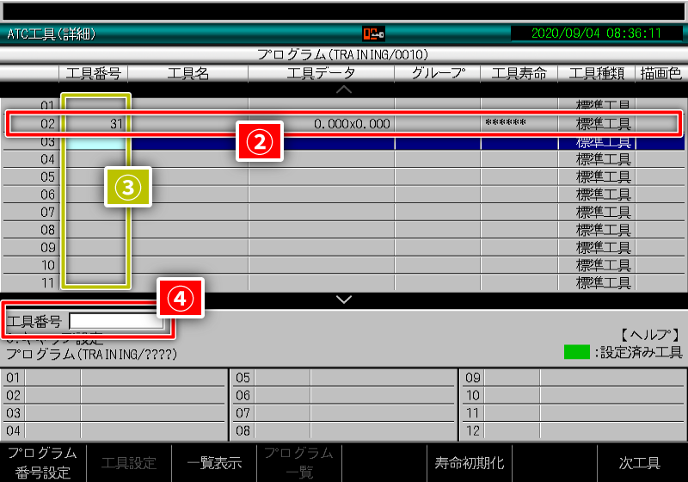Select 標準工具 type cell in row 05
688x482 pixels.
coord(603,177)
